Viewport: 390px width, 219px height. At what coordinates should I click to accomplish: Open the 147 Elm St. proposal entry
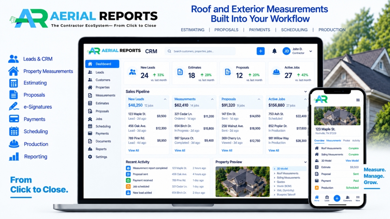coord(241,116)
